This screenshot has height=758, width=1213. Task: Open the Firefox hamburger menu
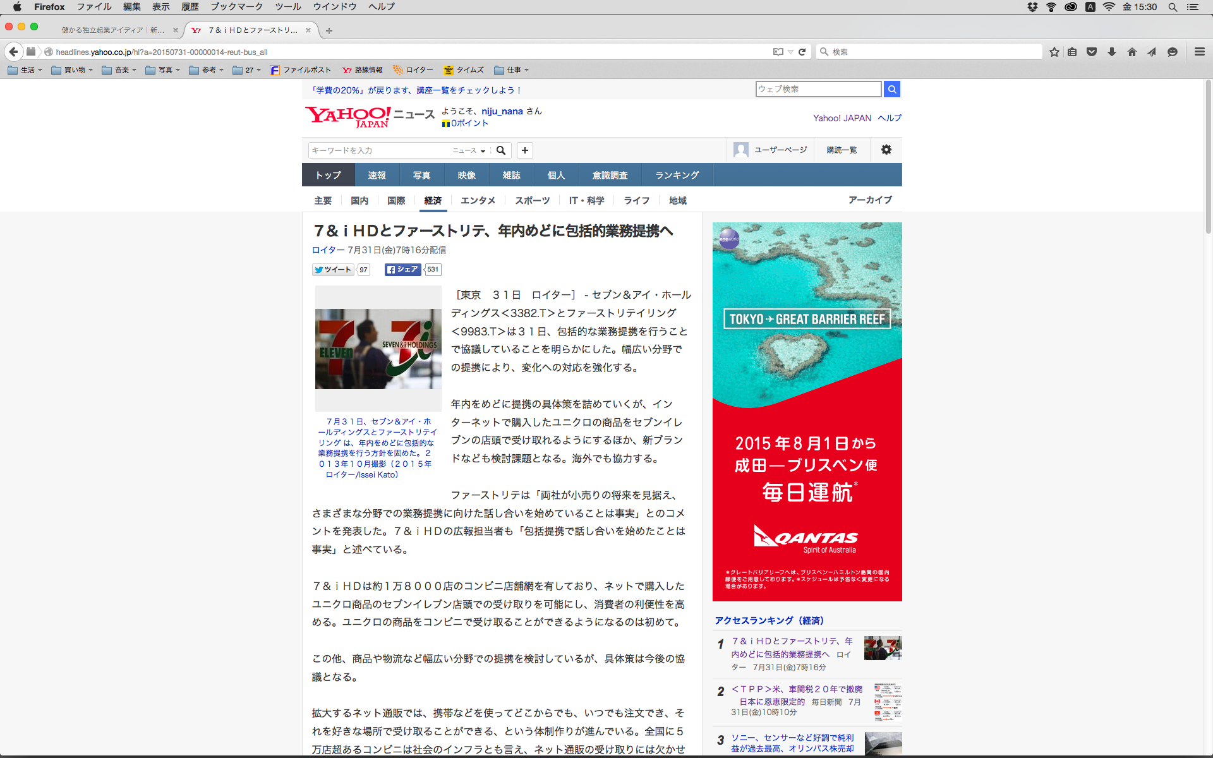(x=1199, y=52)
